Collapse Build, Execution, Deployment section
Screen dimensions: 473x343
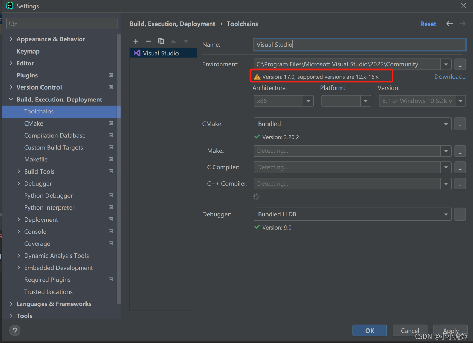click(x=11, y=99)
